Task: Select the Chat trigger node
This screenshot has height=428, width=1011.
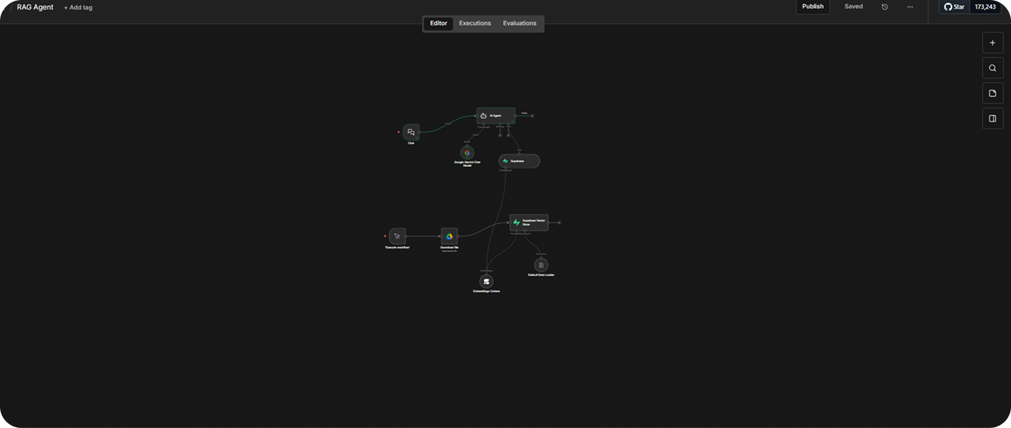Action: 411,132
